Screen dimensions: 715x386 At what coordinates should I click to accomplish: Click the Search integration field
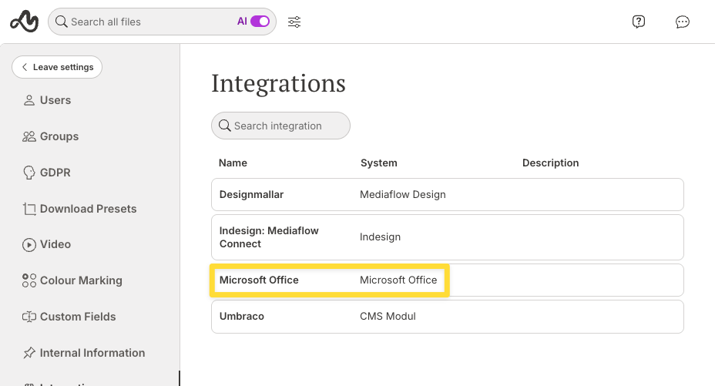[281, 126]
